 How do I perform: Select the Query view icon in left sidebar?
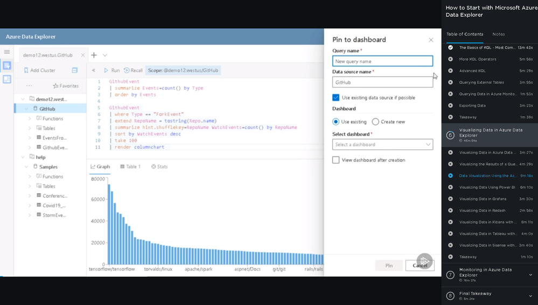[7, 66]
